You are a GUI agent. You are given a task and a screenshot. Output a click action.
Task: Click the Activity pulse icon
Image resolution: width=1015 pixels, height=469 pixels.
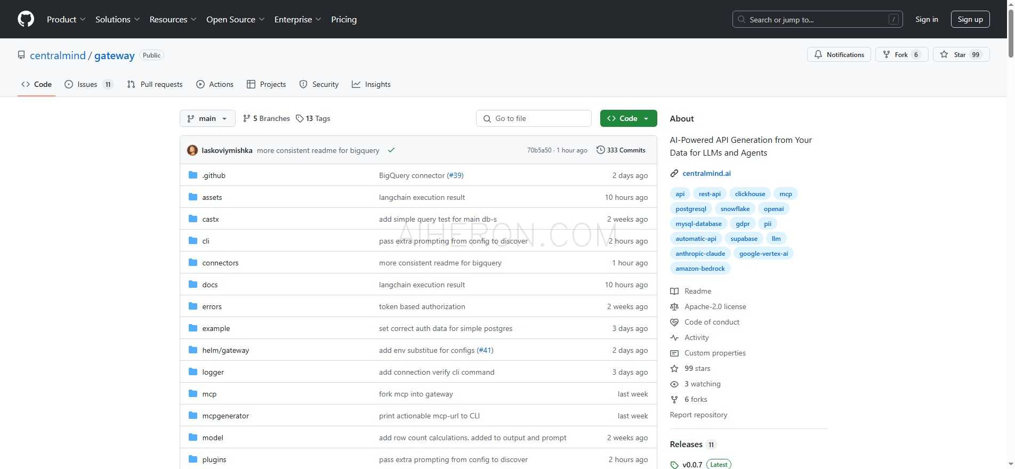674,337
